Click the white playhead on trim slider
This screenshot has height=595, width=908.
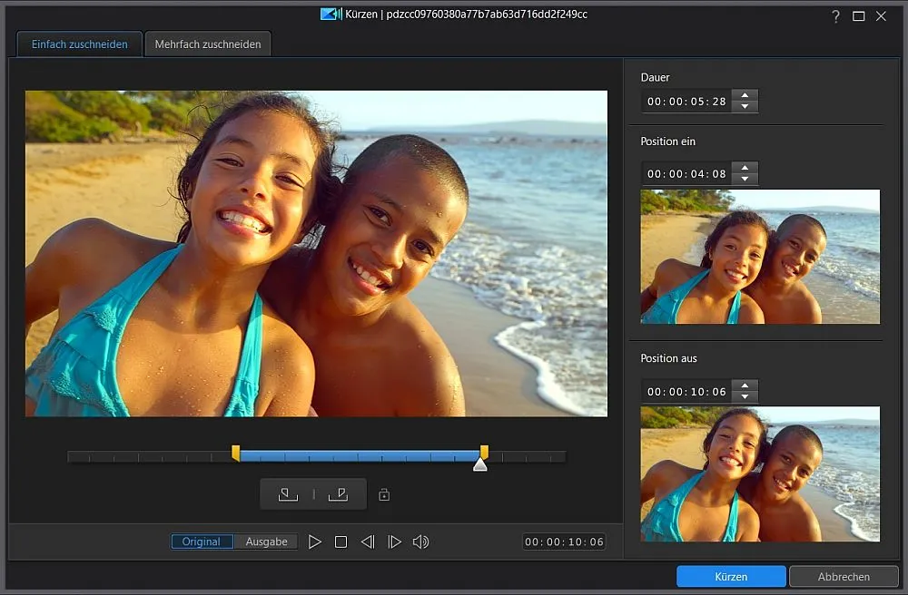[480, 464]
